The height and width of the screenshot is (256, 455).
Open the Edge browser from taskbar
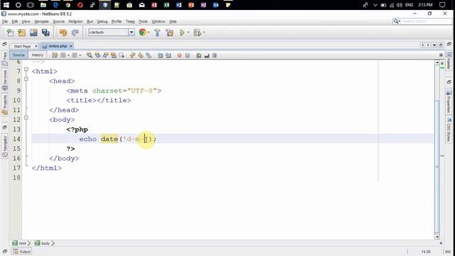pos(55,5)
